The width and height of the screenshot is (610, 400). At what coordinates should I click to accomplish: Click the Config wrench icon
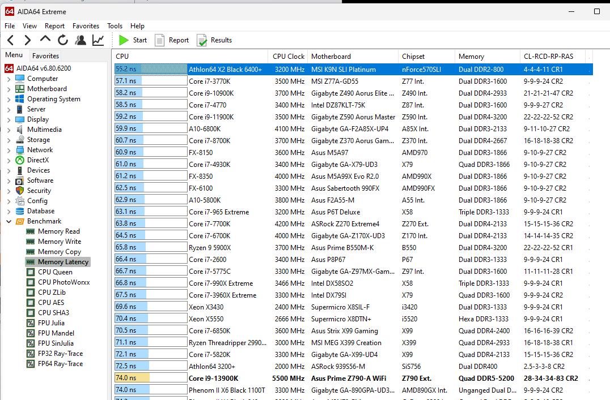(x=20, y=201)
